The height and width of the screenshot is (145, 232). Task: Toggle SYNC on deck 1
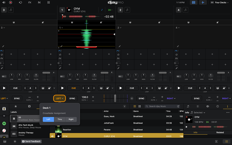coord(72,98)
